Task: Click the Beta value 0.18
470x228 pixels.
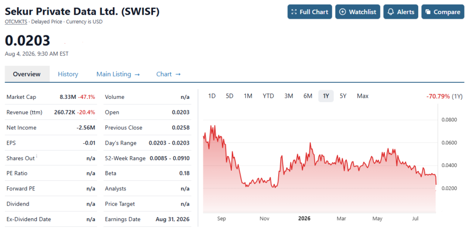Action: point(185,174)
